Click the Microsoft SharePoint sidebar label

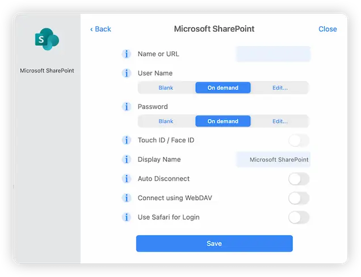point(47,71)
